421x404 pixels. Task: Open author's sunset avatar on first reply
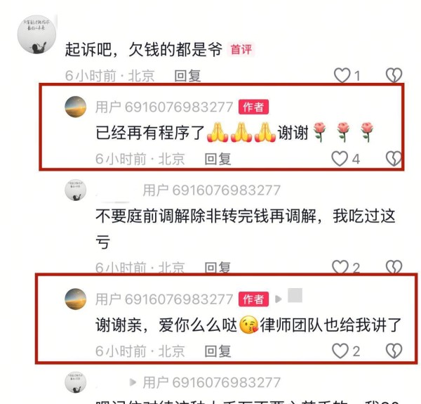(76, 107)
